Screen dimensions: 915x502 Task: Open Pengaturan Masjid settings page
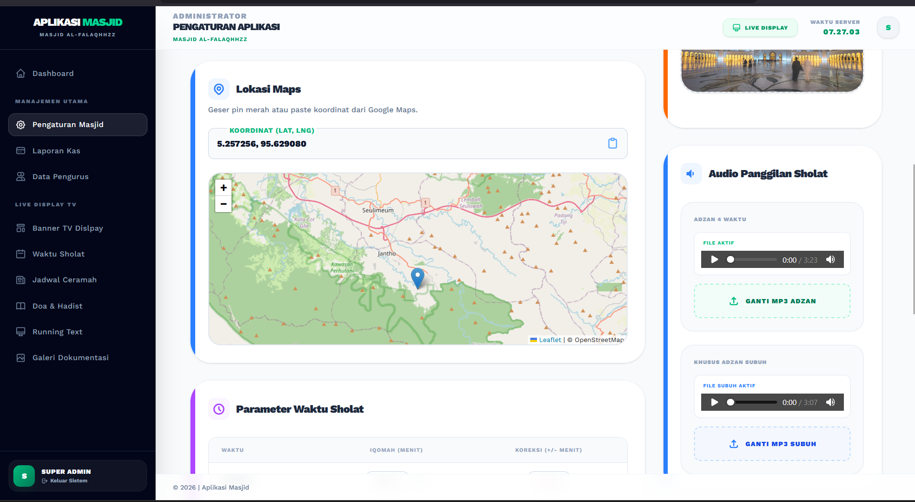78,125
